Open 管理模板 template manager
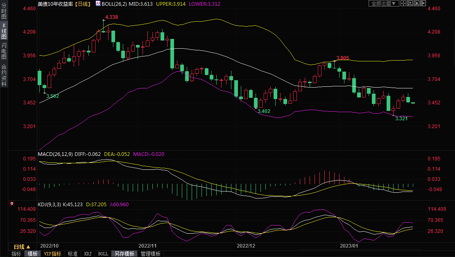Image resolution: width=455 pixels, height=257 pixels. [x=150, y=254]
